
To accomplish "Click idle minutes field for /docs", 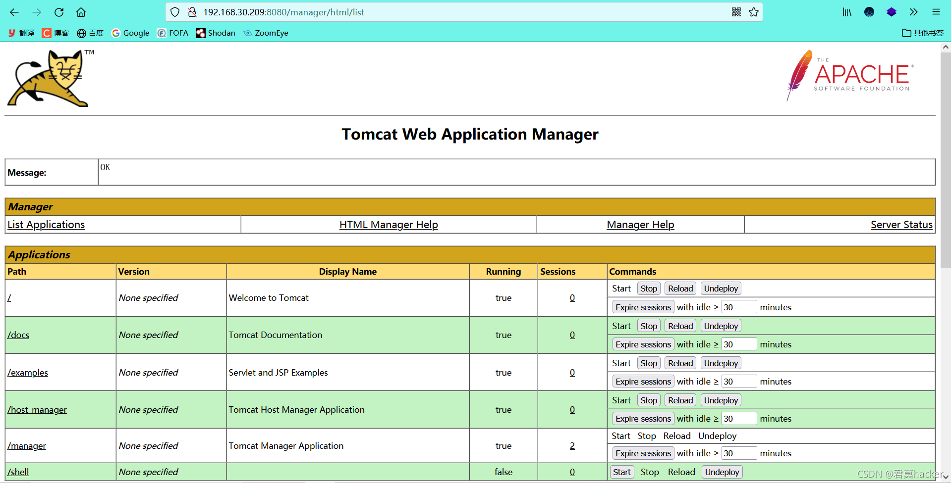I will 739,344.
